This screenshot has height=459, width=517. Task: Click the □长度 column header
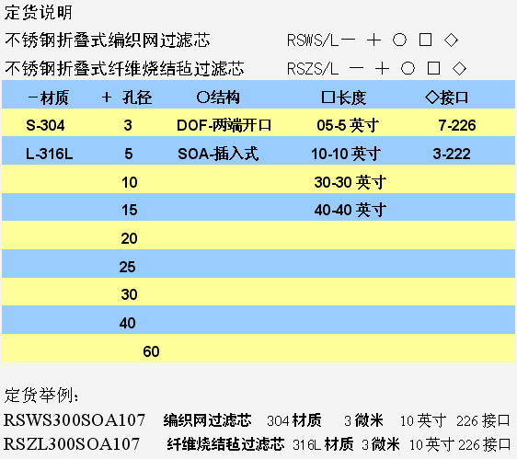(x=343, y=98)
